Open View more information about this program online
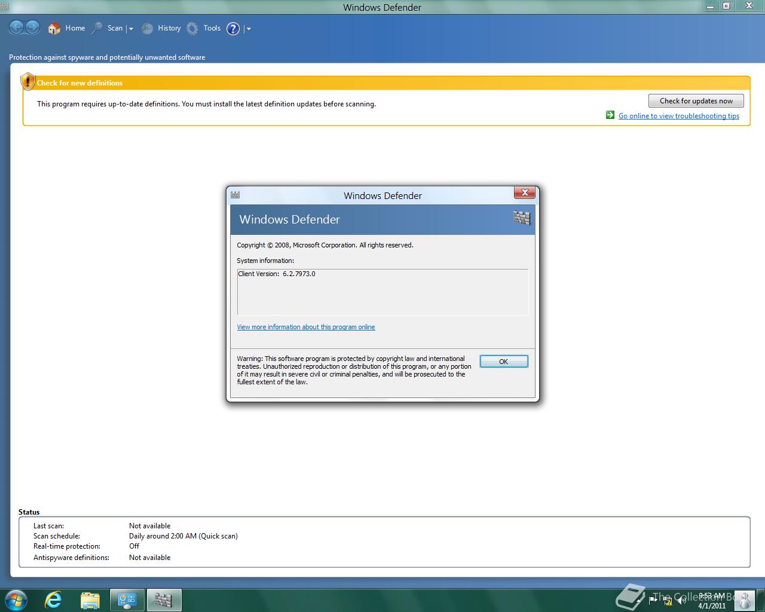The image size is (765, 612). click(x=306, y=327)
